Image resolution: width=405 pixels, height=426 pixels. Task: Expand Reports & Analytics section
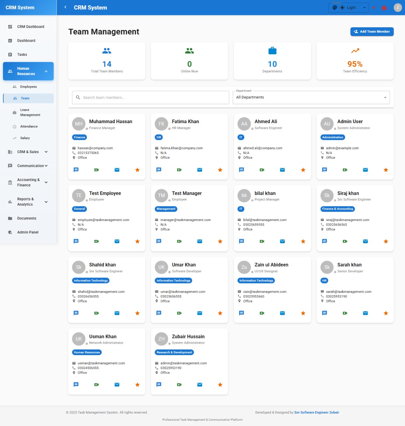click(x=28, y=202)
